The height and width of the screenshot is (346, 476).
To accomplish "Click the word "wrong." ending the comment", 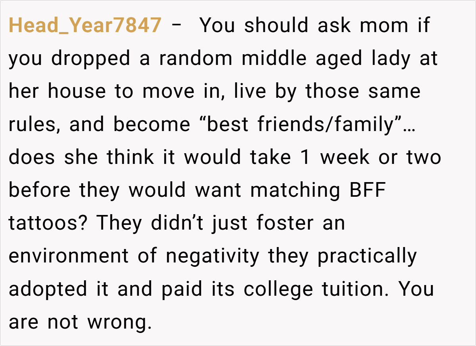I will (120, 322).
